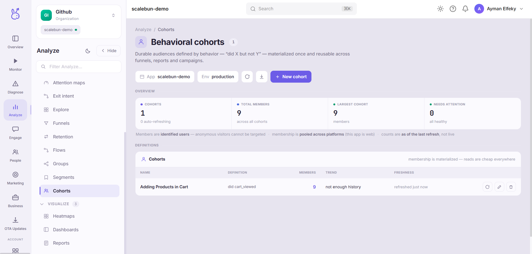Collapse the VISUALIZE group

coord(60,204)
